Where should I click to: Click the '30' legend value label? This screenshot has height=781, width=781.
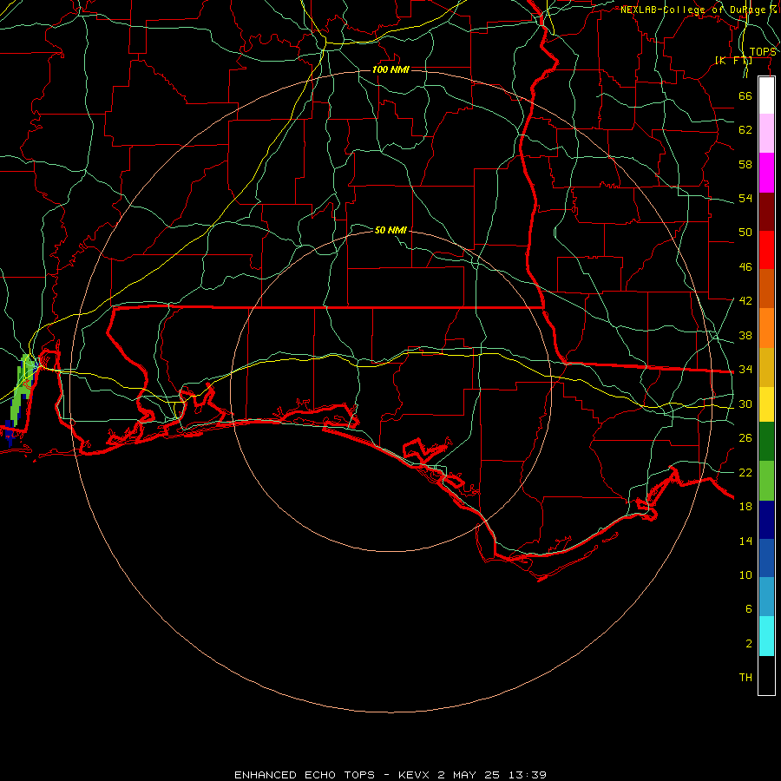745,404
